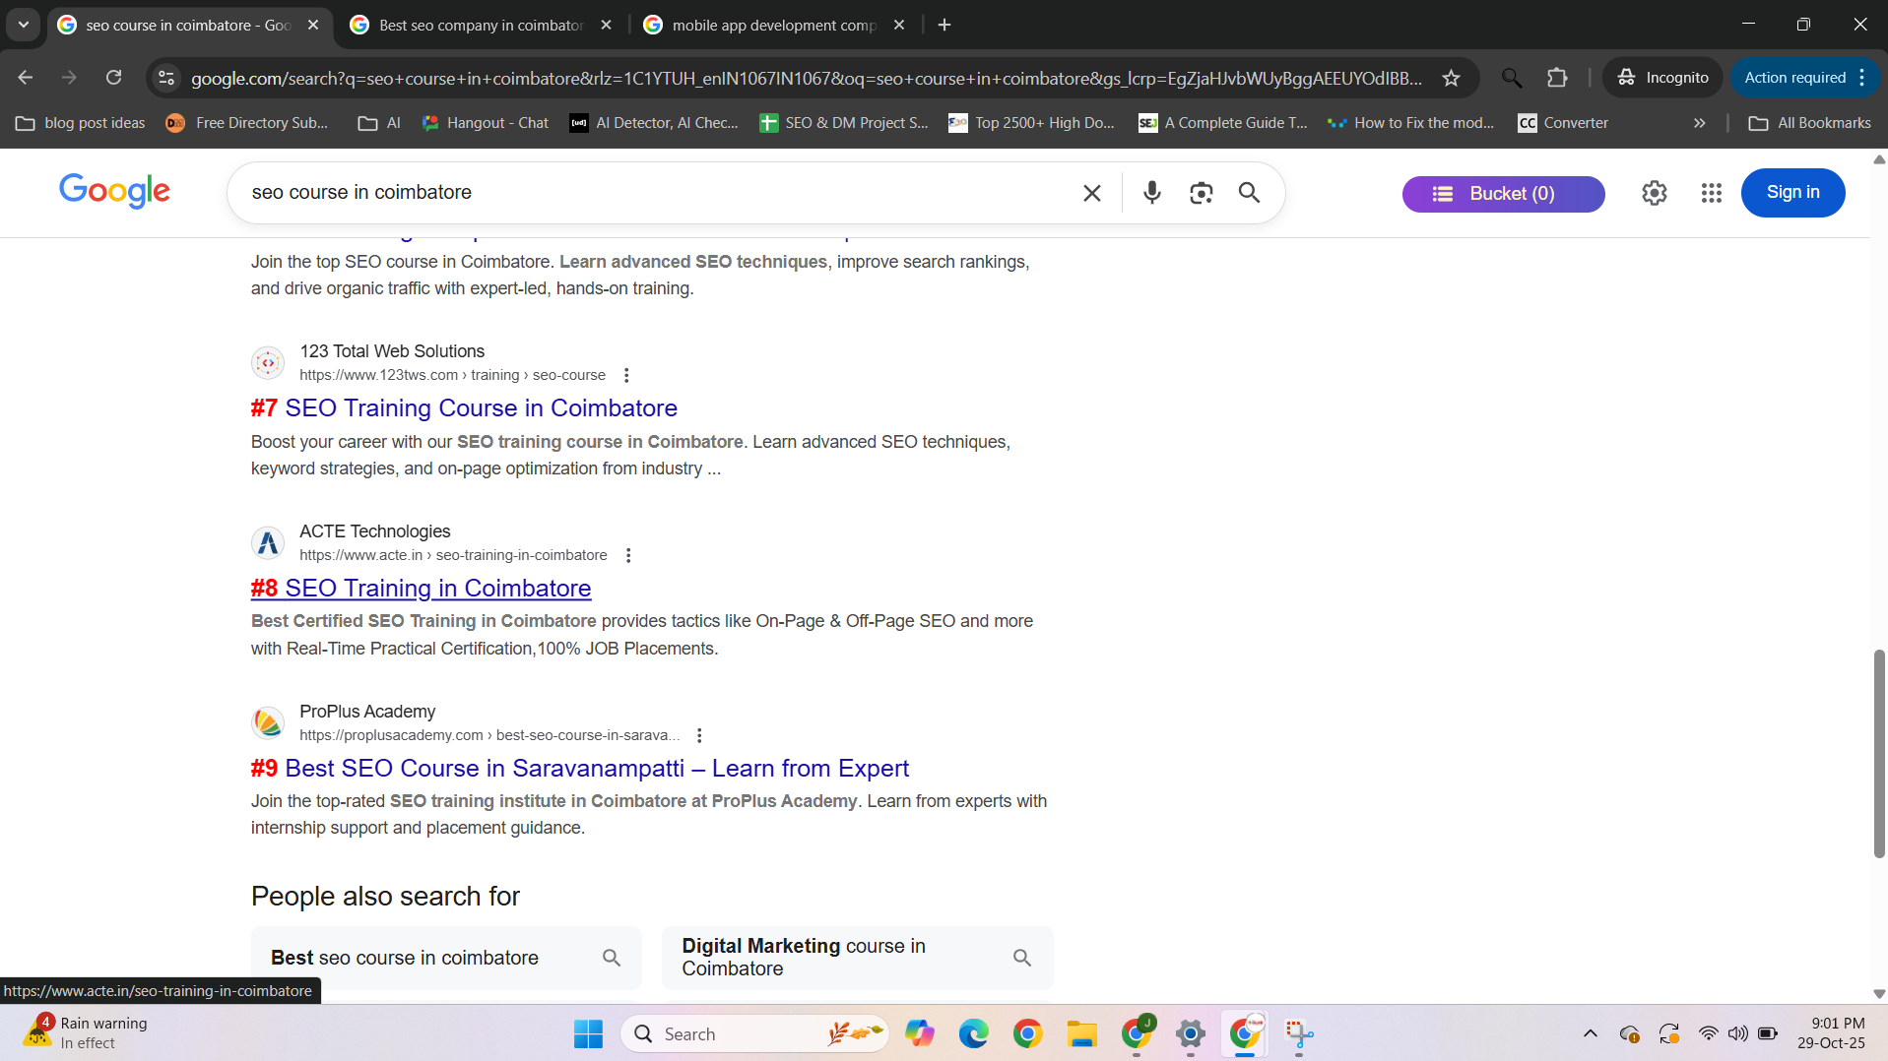This screenshot has width=1888, height=1061.
Task: Open Microsoft Edge from the taskbar
Action: click(x=973, y=1033)
